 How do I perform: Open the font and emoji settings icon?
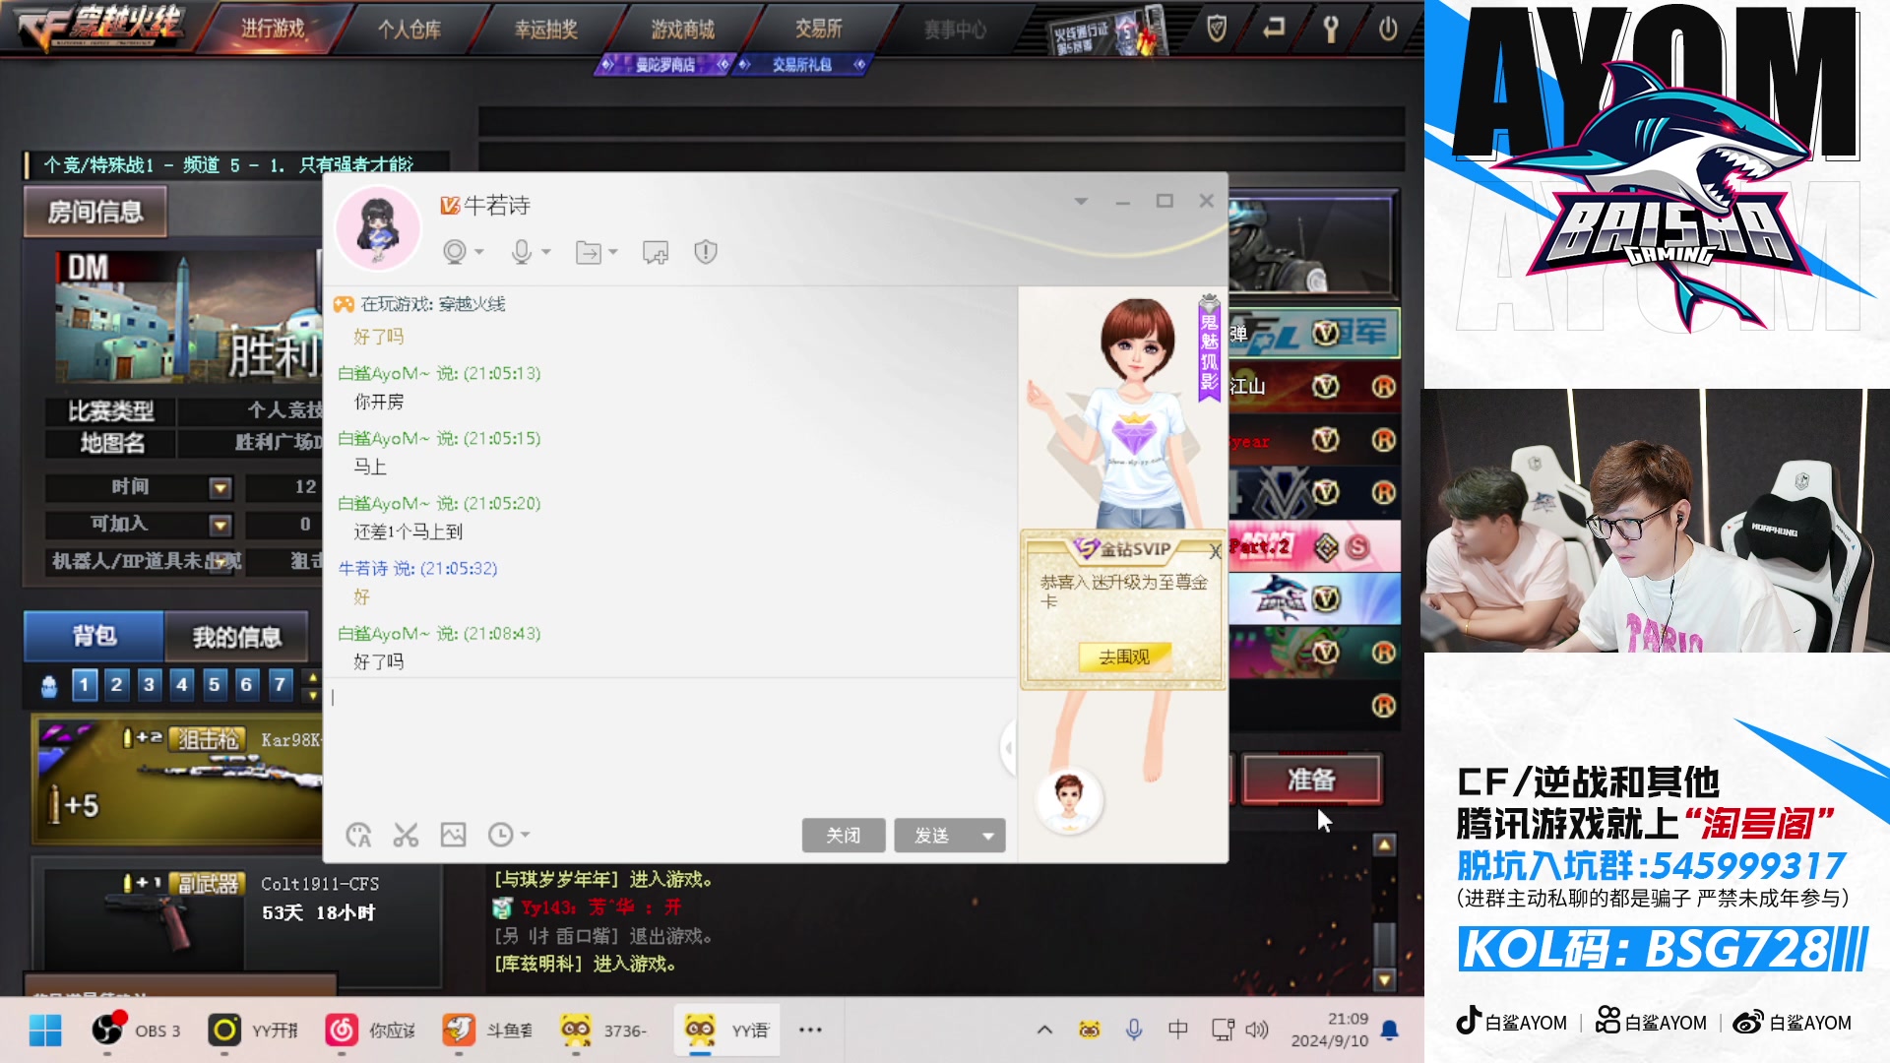pos(358,836)
